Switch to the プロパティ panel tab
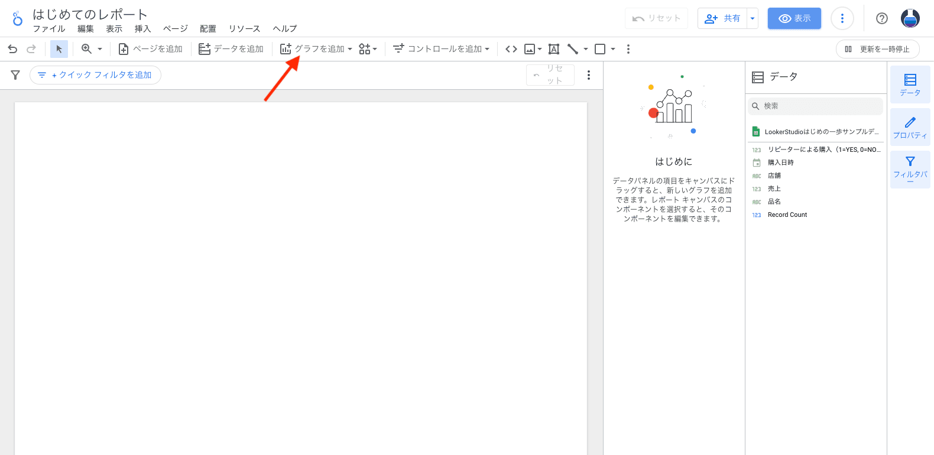934x455 pixels. pos(910,128)
